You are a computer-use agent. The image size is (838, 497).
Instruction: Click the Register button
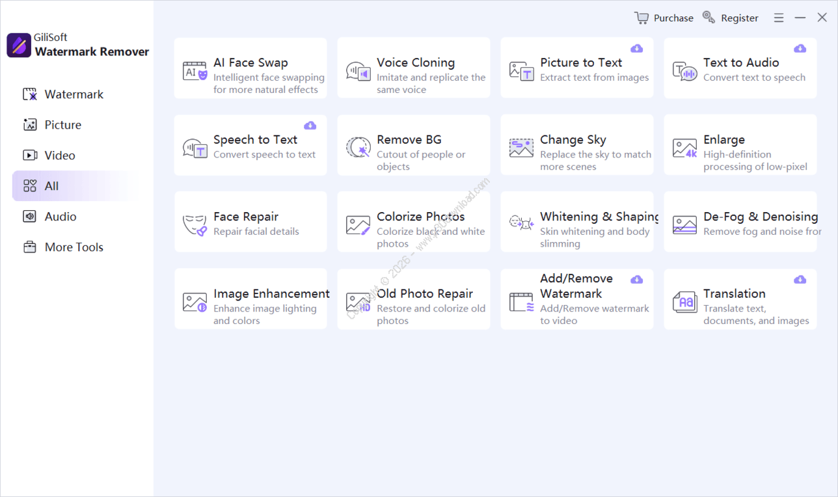point(731,18)
